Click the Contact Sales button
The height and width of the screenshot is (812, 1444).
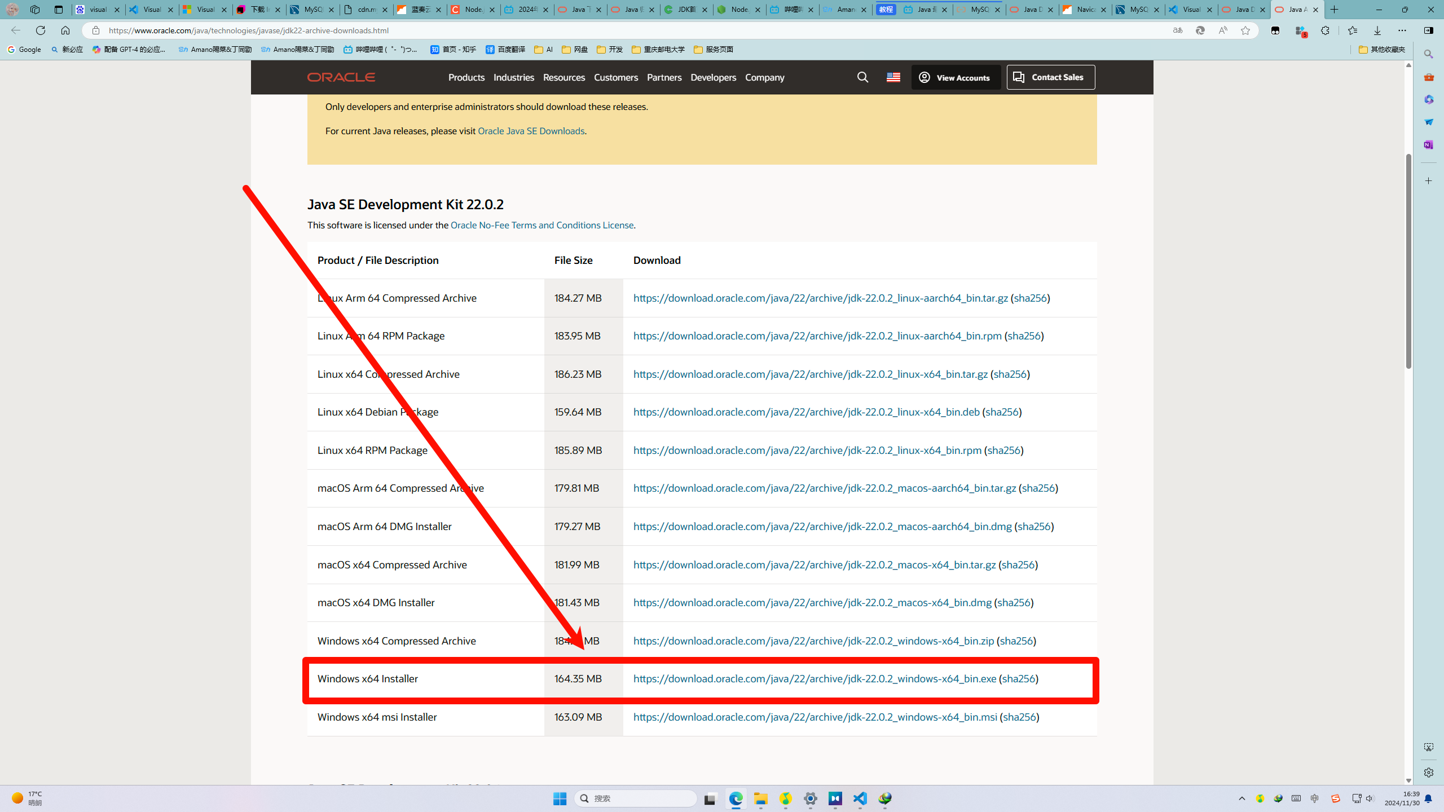coord(1050,77)
